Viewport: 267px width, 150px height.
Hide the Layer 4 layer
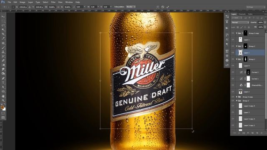click(x=233, y=66)
